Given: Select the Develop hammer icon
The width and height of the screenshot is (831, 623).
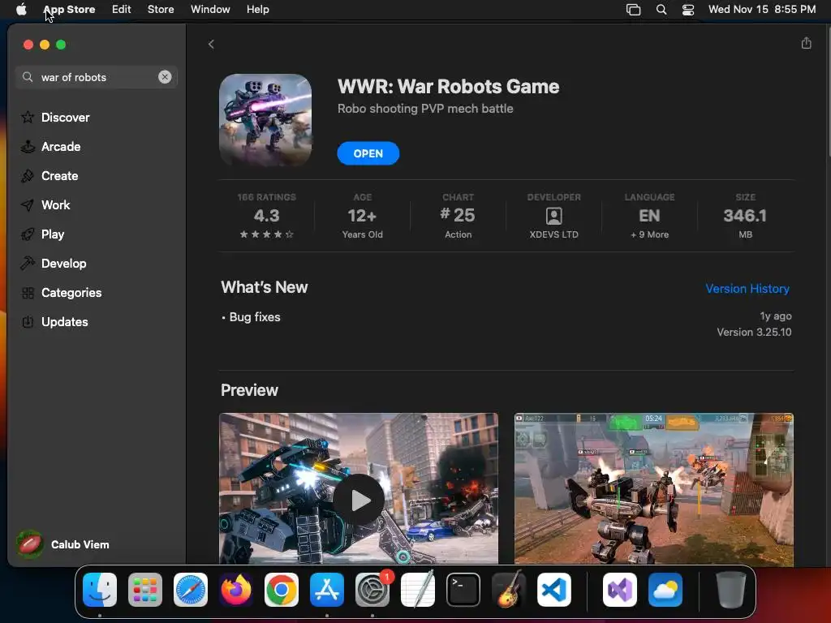Looking at the screenshot, I should (28, 264).
